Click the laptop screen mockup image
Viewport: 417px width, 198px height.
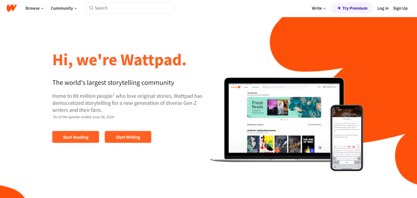pos(284,119)
